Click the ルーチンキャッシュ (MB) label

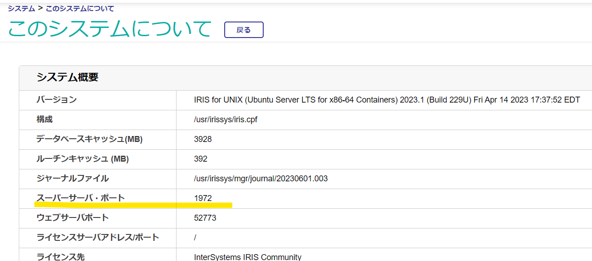83,159
